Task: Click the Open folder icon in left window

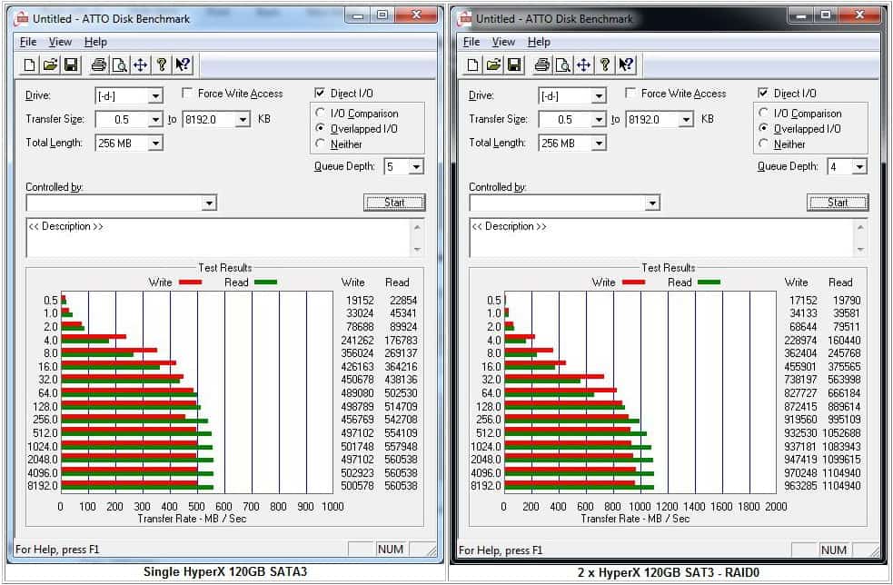Action: click(50, 64)
